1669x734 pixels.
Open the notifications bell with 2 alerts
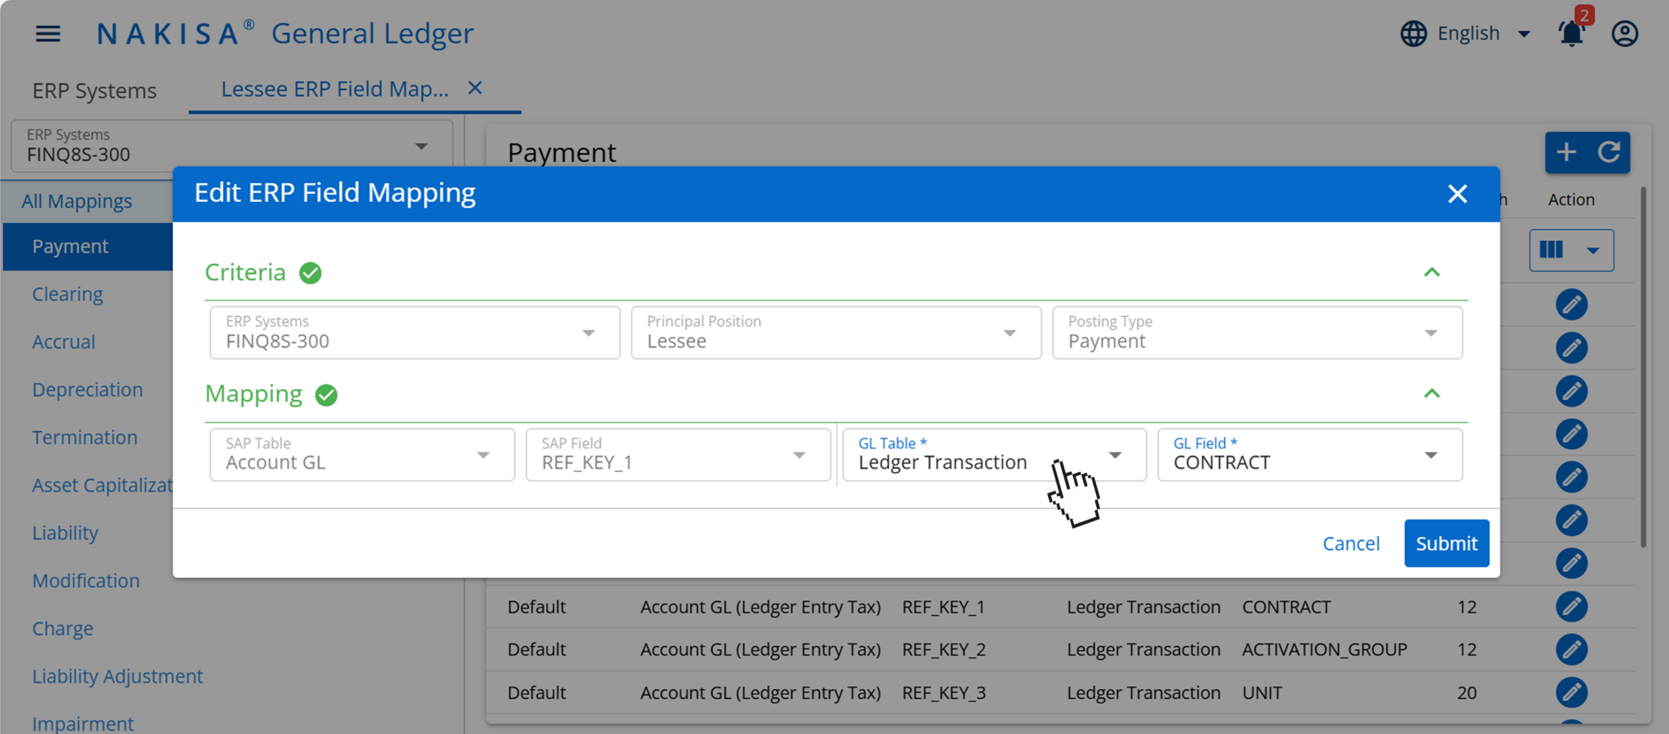click(1571, 33)
